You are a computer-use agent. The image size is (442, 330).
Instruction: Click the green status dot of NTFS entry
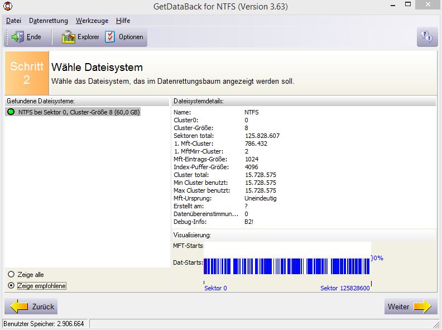coord(11,112)
